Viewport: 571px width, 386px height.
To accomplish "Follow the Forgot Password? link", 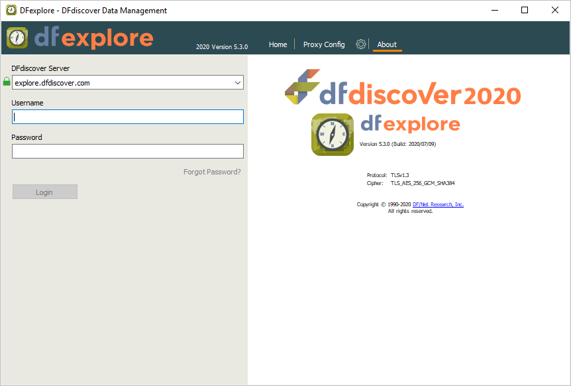I will click(212, 172).
